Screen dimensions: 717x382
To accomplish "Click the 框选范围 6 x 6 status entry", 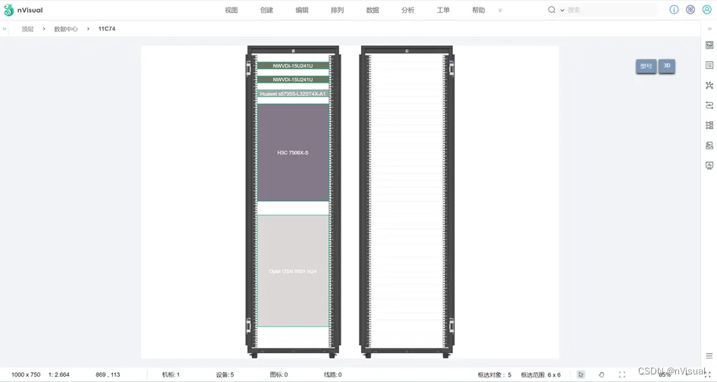I will (x=541, y=374).
